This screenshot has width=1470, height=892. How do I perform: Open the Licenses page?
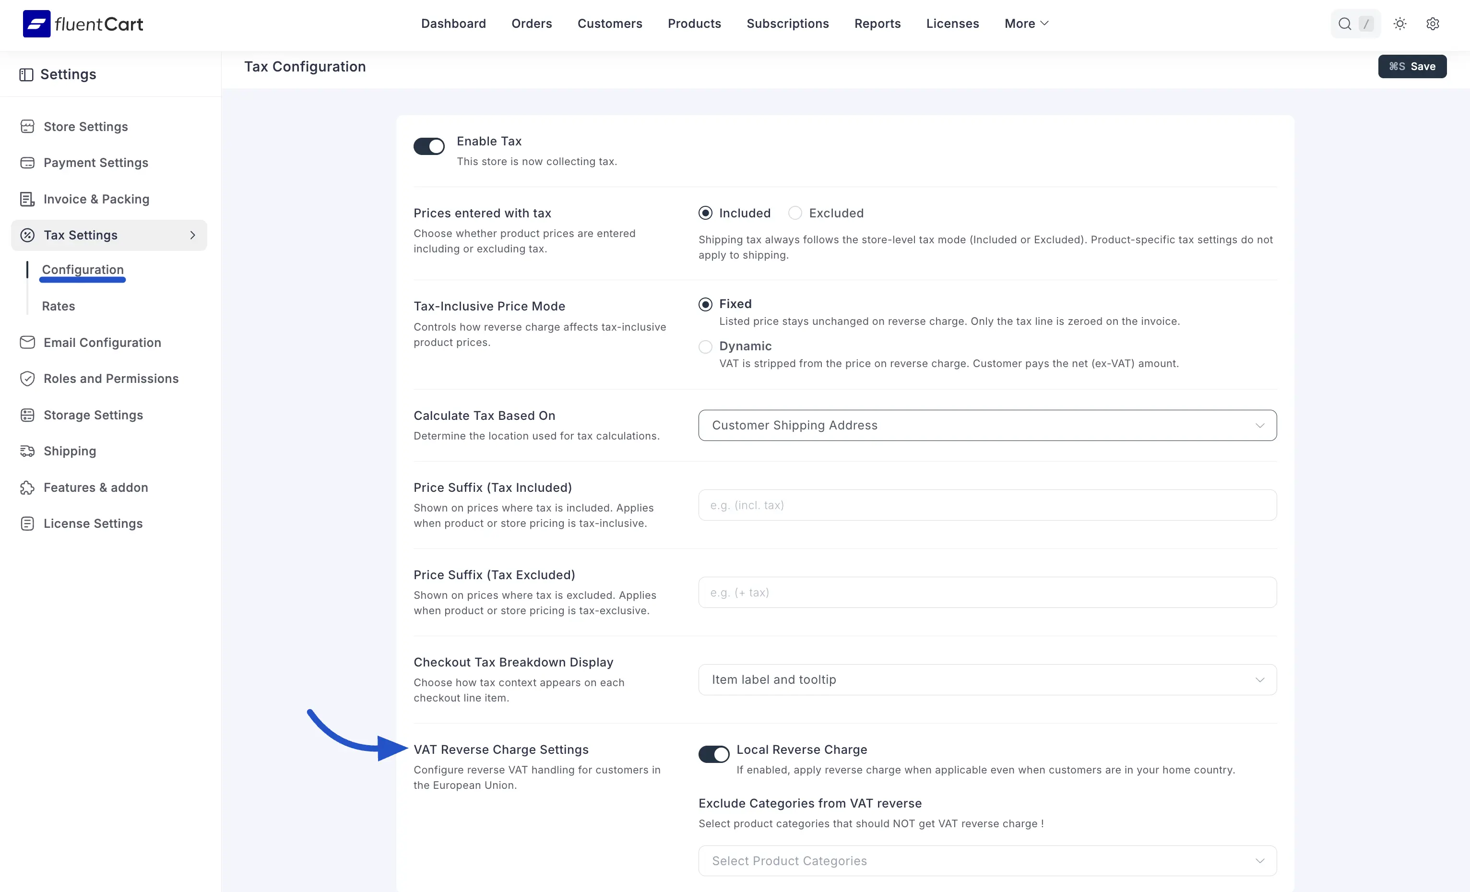[952, 24]
